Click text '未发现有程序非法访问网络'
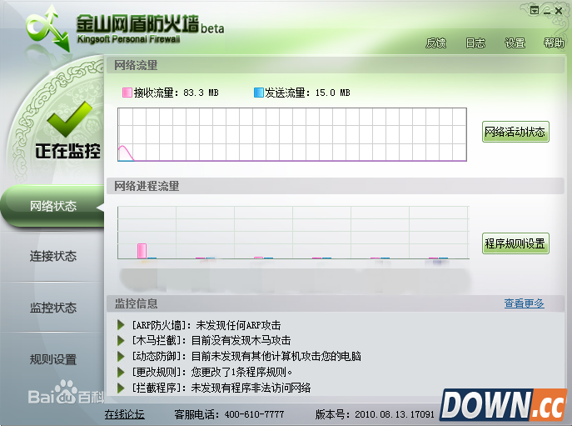Screen dimensions: 572x426 coord(251,388)
